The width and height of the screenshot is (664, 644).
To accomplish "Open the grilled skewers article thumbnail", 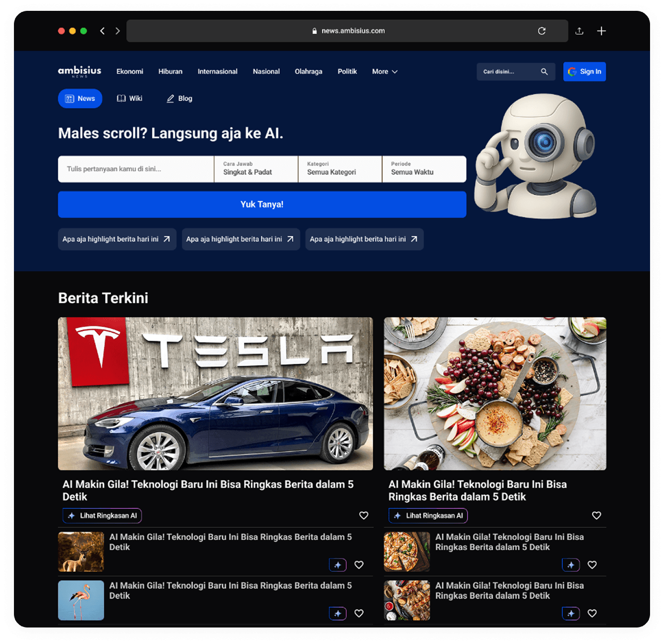I will (x=407, y=600).
